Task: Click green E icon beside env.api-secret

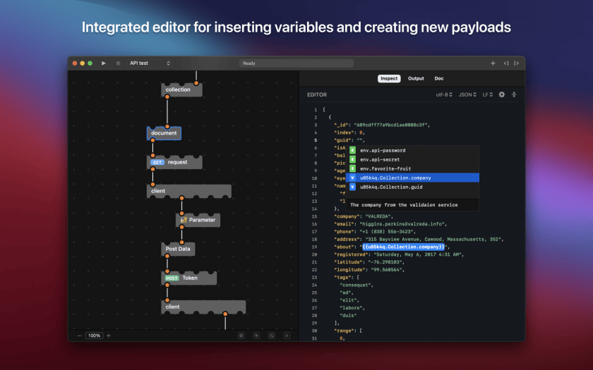Action: tap(352, 159)
